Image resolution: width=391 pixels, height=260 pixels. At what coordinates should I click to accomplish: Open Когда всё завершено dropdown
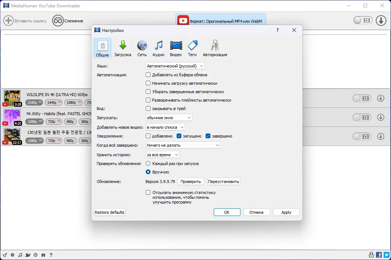[183, 145]
